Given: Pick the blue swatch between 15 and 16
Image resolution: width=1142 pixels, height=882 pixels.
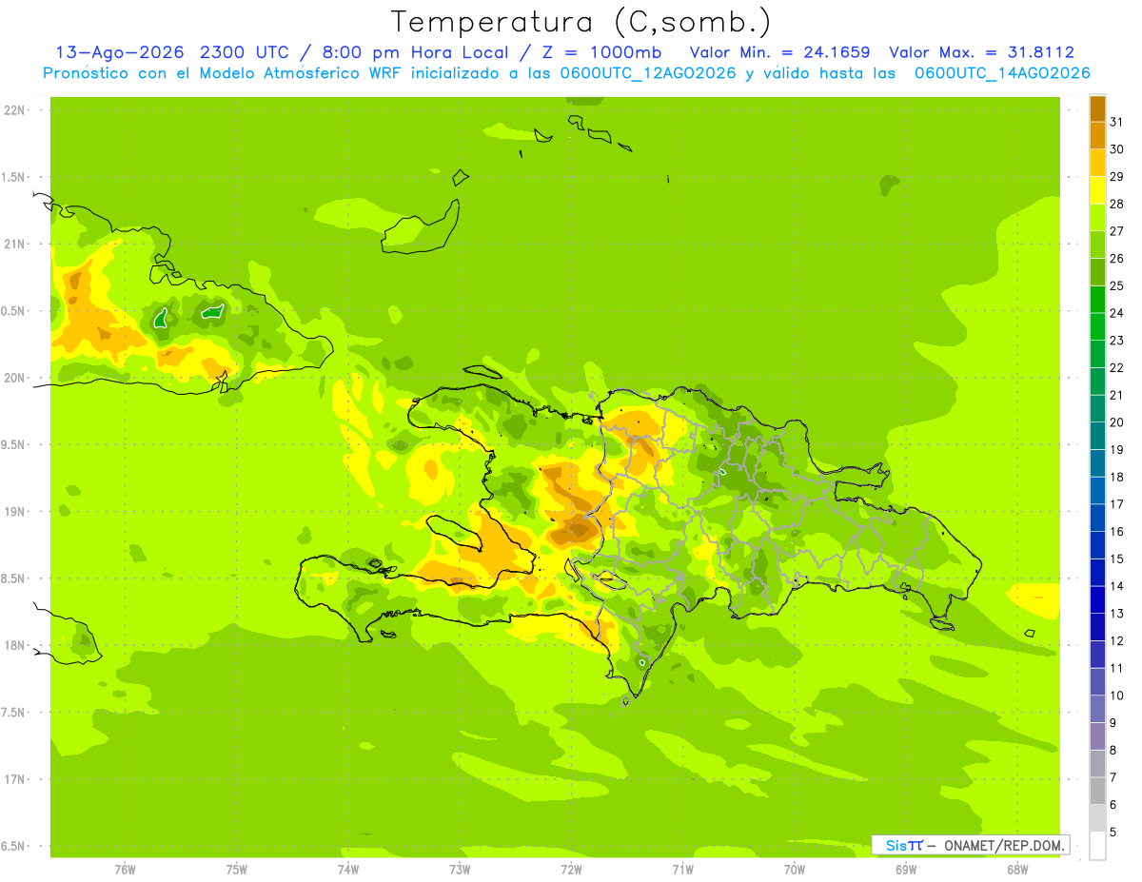Looking at the screenshot, I should point(1097,545).
